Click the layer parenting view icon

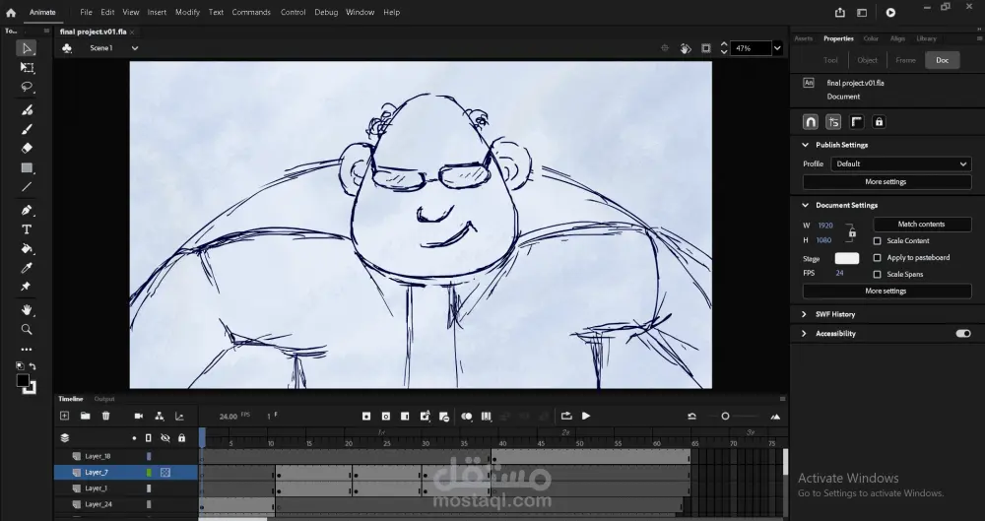pyautogui.click(x=159, y=416)
